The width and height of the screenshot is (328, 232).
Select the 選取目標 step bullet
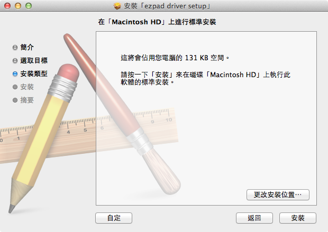pyautogui.click(x=15, y=61)
